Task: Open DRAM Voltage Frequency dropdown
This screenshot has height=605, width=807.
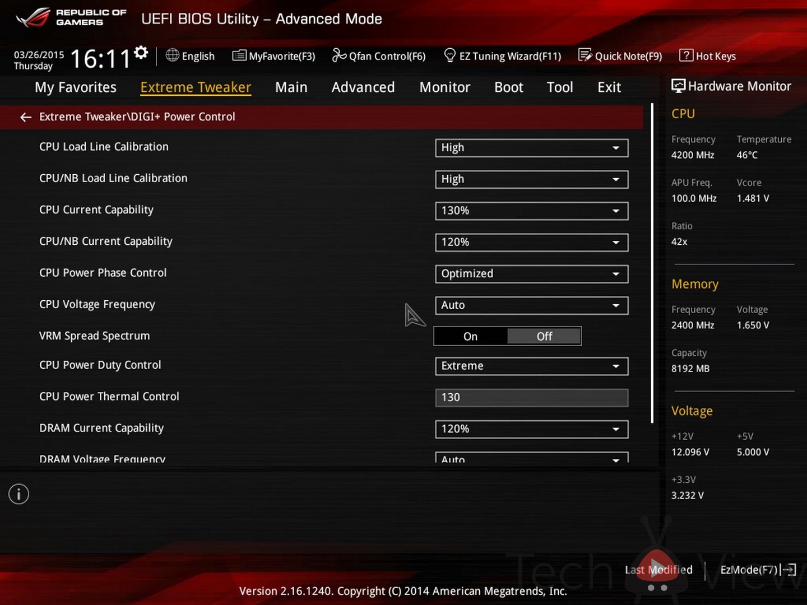Action: click(531, 458)
